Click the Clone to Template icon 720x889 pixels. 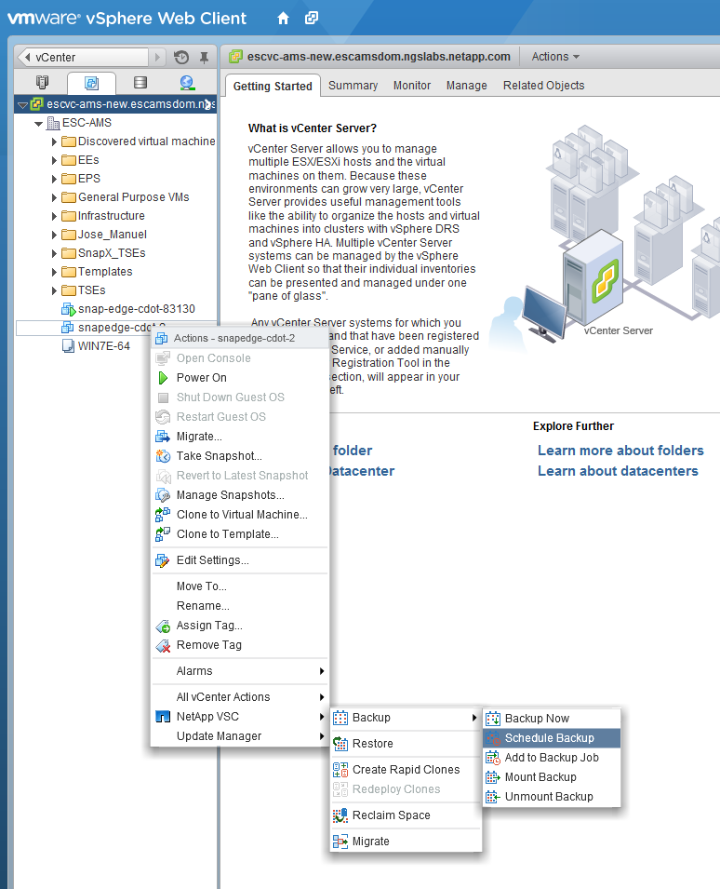pyautogui.click(x=163, y=534)
